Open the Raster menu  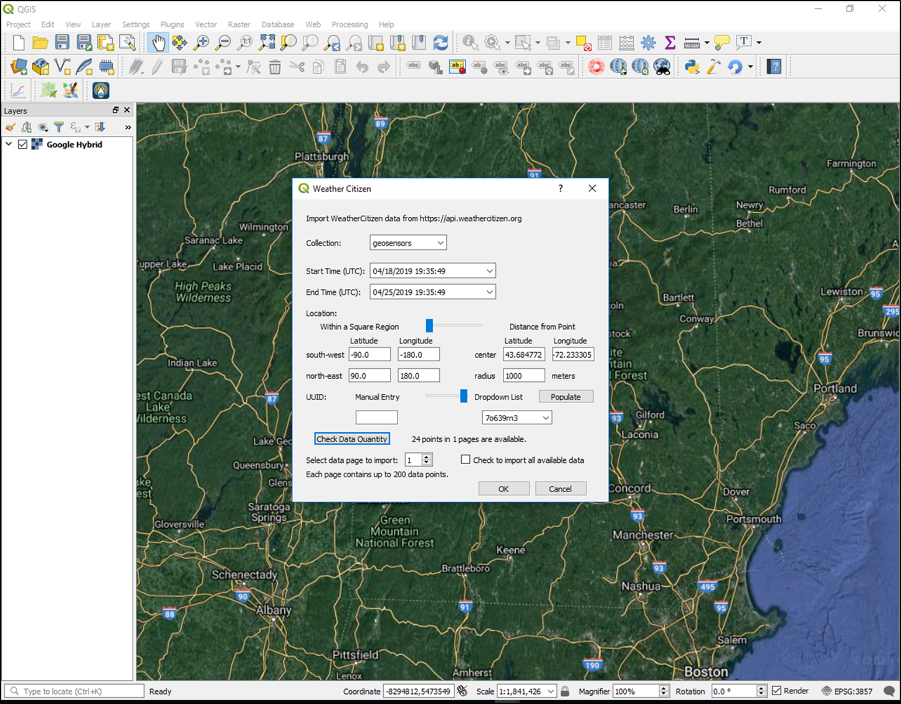tap(239, 24)
